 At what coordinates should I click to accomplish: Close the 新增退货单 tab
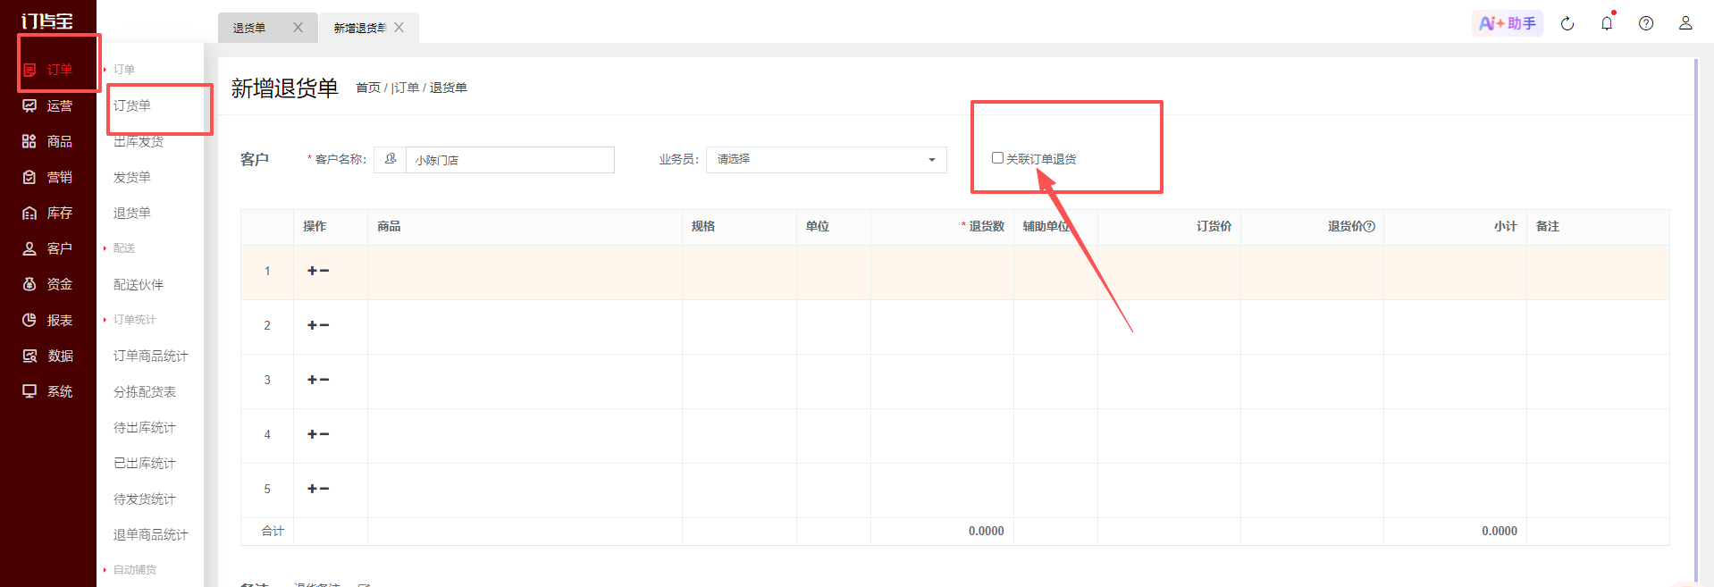399,28
